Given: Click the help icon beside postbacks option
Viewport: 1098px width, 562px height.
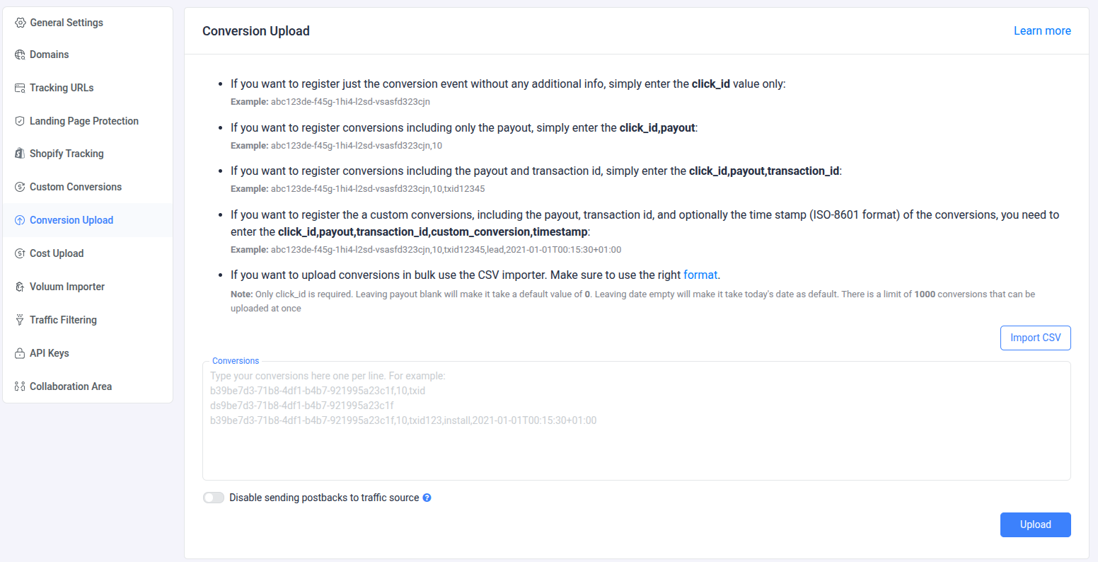Looking at the screenshot, I should [427, 498].
